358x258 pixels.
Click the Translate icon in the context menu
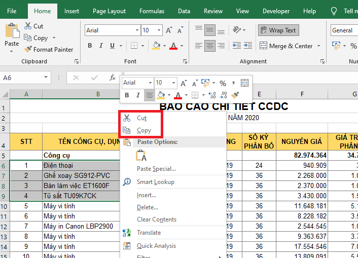pyautogui.click(x=127, y=233)
